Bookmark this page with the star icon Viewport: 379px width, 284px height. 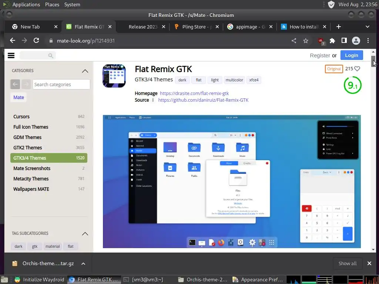[305, 41]
